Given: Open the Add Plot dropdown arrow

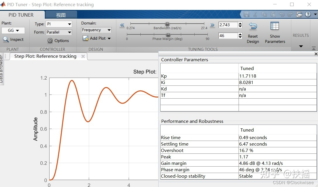Looking at the screenshot, I should pyautogui.click(x=109, y=39).
